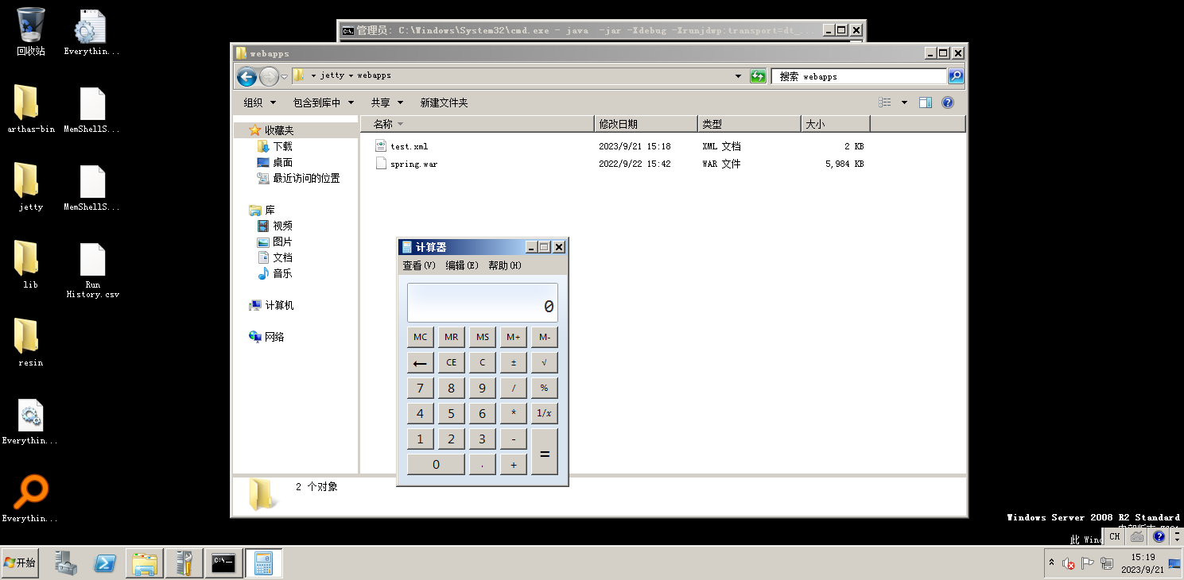Click the help question mark in Explorer toolbar

947,102
